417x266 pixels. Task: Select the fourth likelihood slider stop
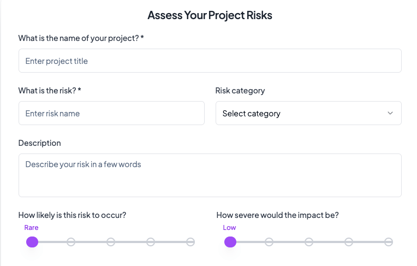pos(151,242)
